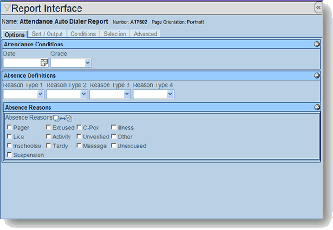Open the Reason Type 2 dropdown
This screenshot has height=230, width=333.
pos(84,94)
